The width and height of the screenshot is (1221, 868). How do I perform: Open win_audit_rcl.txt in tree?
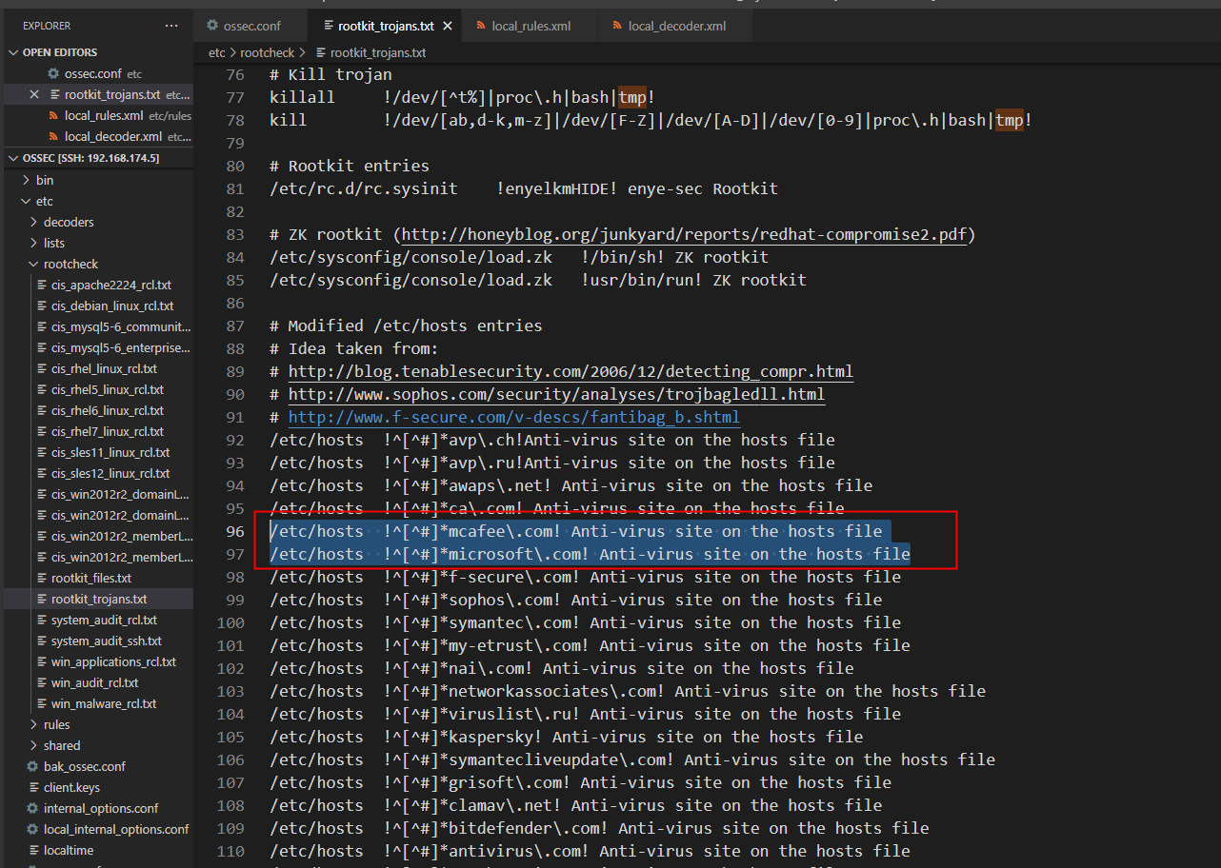click(94, 682)
